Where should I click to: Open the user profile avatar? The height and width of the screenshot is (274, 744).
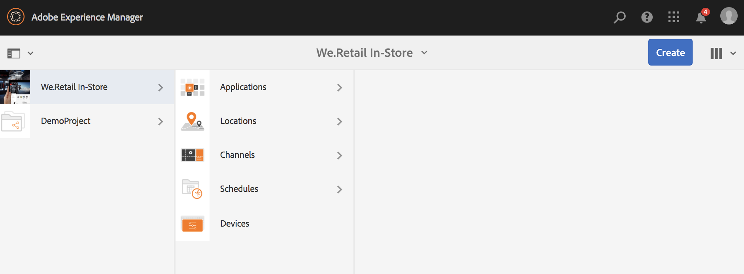pyautogui.click(x=729, y=16)
